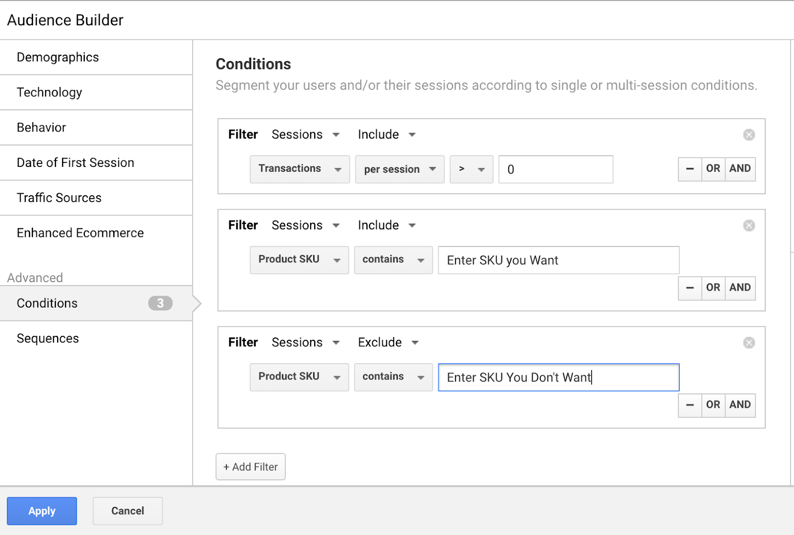
Task: Click the 'Enter SKU You Don't Want' field
Action: [559, 377]
